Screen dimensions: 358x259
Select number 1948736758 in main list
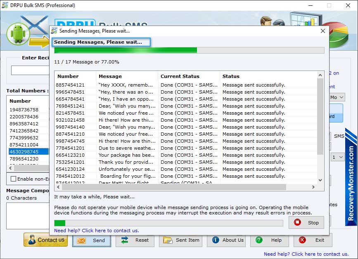click(x=28, y=110)
